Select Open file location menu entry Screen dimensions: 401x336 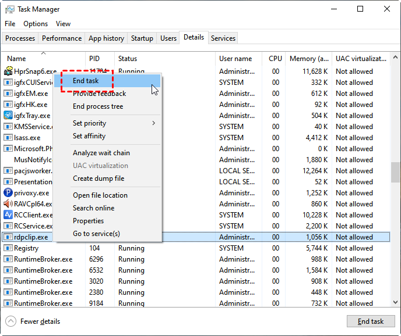pyautogui.click(x=100, y=195)
